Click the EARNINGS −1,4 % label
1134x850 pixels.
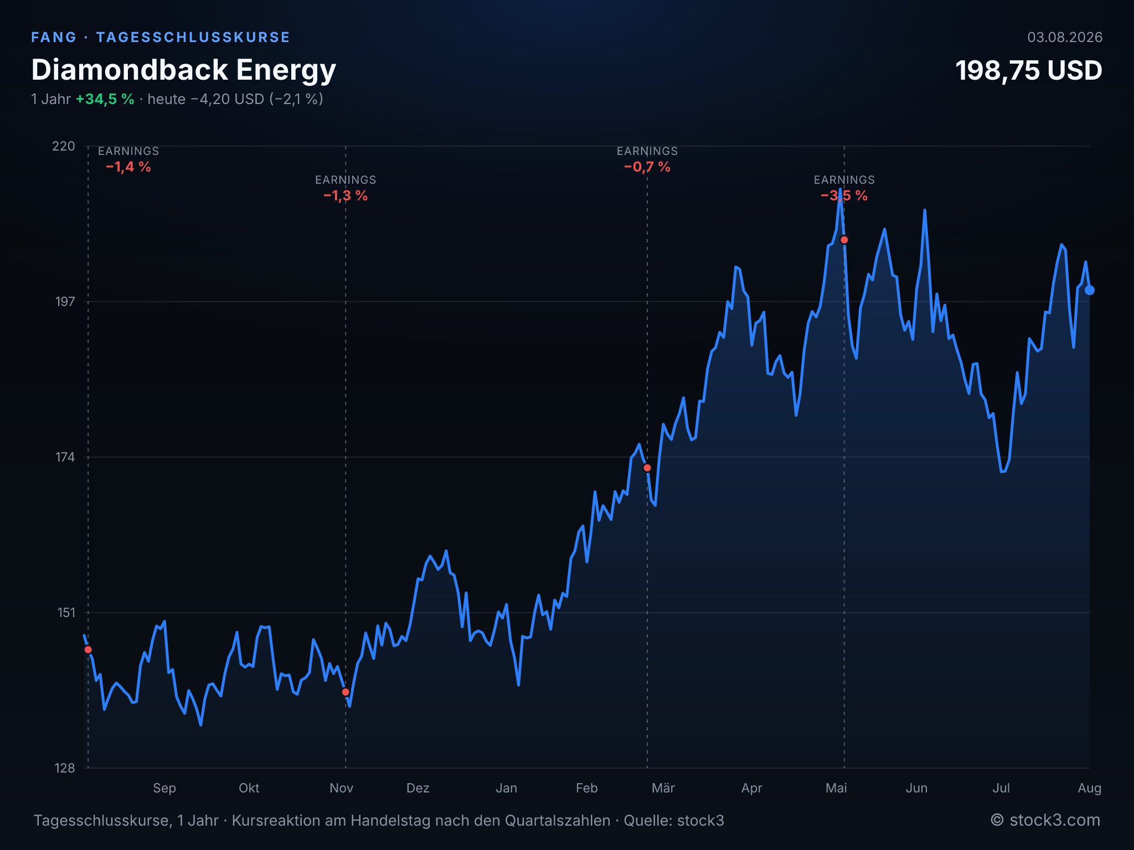point(128,159)
